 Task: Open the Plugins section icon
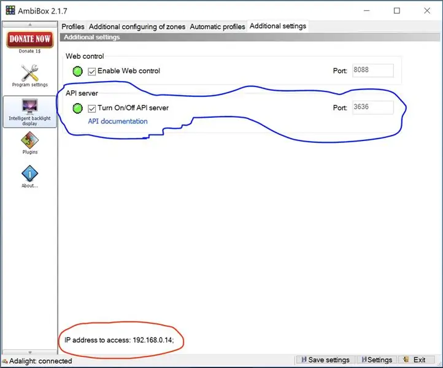[29, 140]
